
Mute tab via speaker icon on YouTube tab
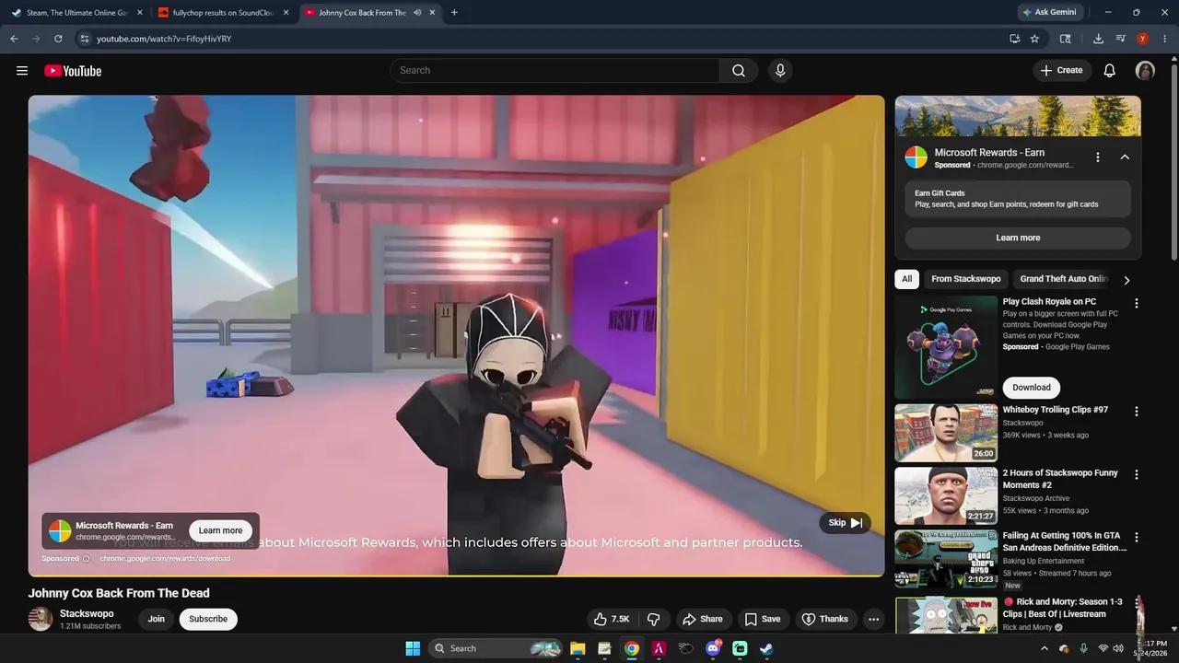[417, 13]
